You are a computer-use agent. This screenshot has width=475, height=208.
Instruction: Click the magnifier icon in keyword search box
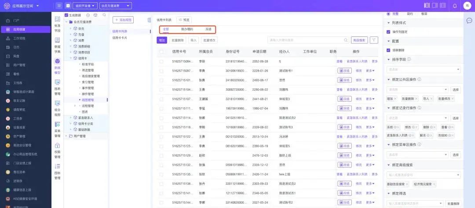tap(346, 40)
